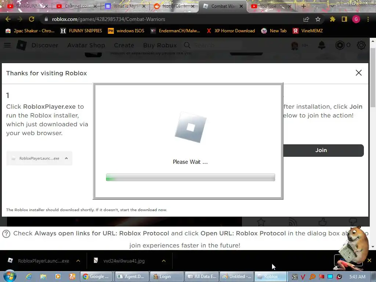Click the red flag Action Center tray icon

(x=321, y=277)
